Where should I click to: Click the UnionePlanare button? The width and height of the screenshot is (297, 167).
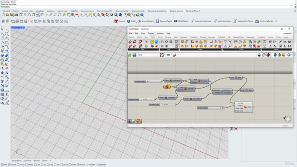(146, 21)
